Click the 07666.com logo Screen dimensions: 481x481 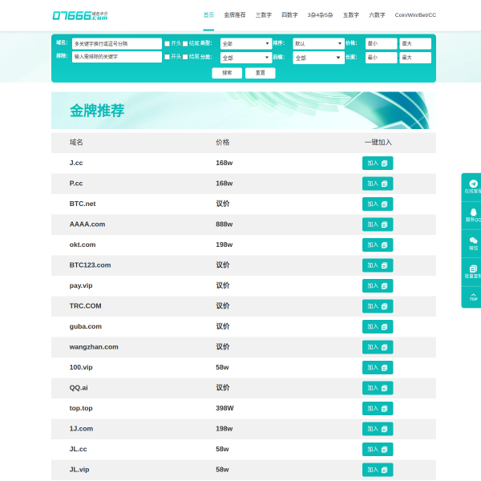pos(80,15)
